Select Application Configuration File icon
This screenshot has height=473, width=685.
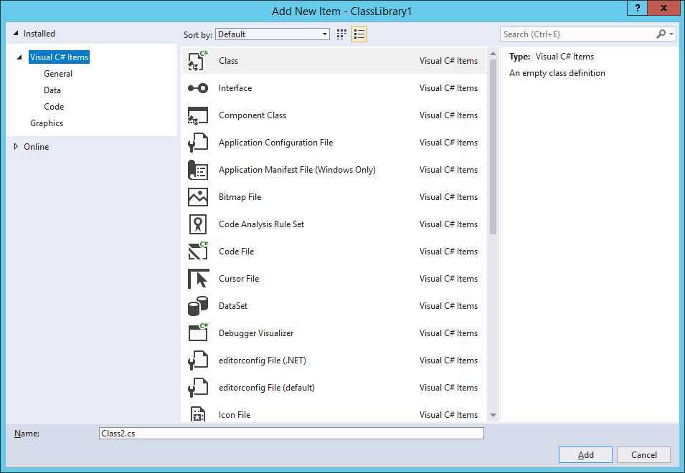(x=198, y=143)
